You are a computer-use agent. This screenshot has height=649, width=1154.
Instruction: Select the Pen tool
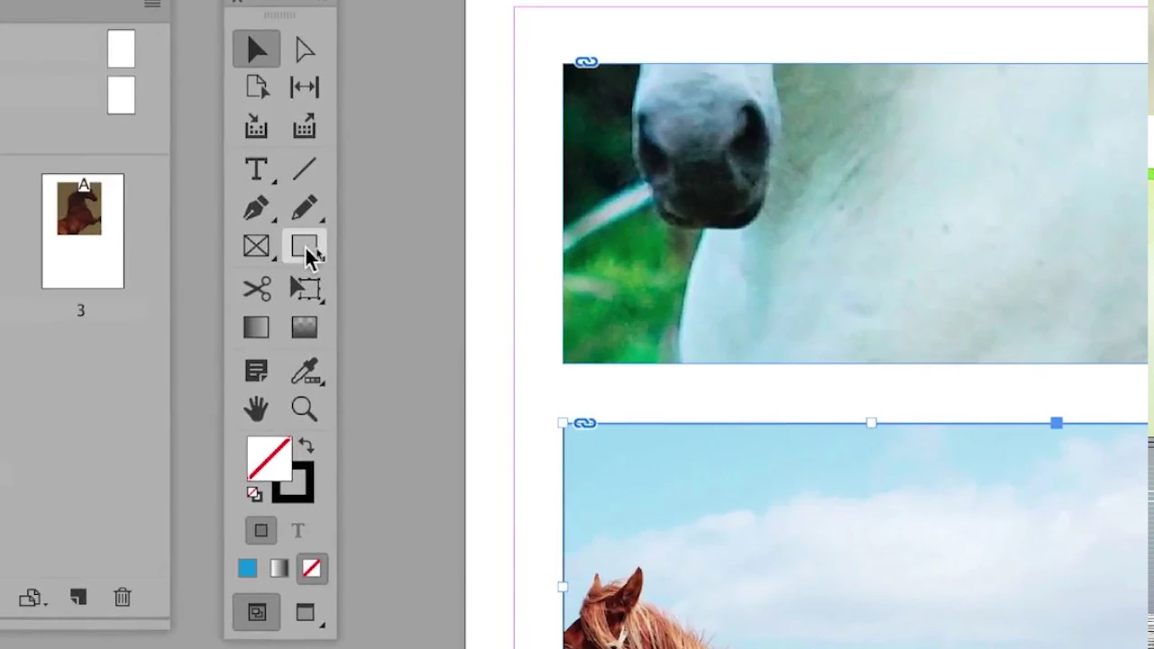256,208
